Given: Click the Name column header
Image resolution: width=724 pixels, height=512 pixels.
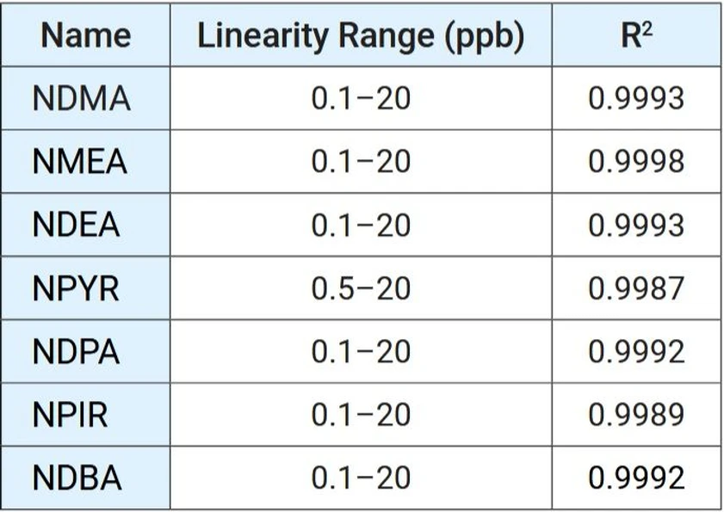Looking at the screenshot, I should pos(86,35).
